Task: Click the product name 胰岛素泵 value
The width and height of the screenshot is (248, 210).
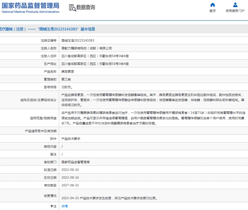Action: 68,72
